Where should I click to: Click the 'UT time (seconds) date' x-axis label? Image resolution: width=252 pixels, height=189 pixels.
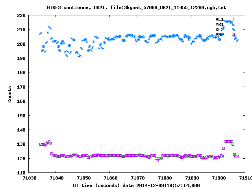(x=136, y=185)
